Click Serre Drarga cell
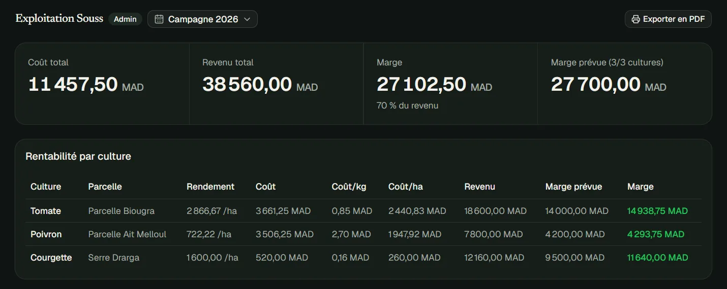This screenshot has width=727, height=289. (113, 258)
